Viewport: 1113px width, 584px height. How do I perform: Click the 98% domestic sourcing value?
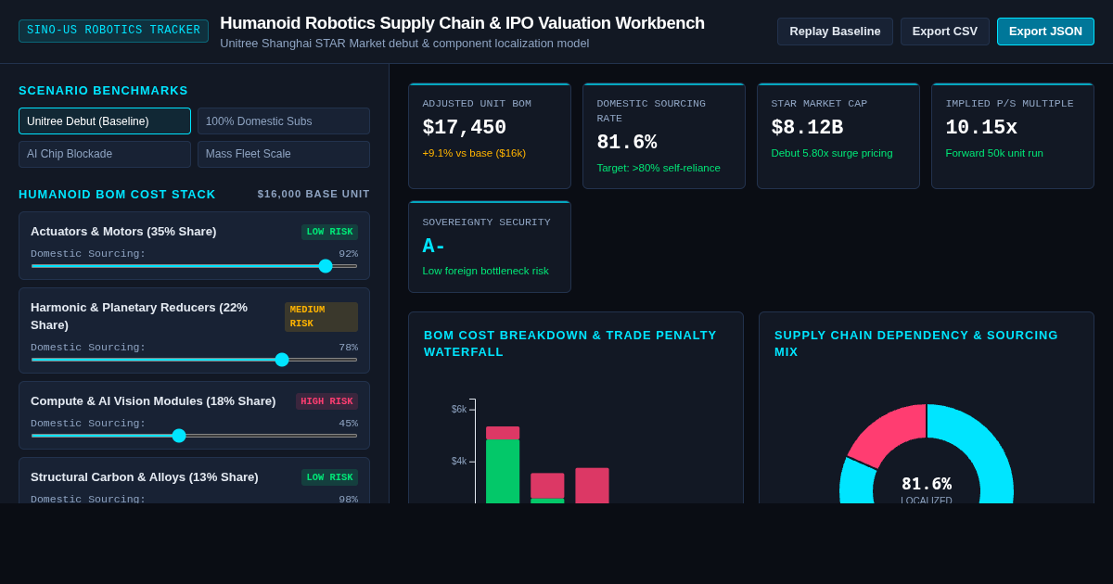(348, 499)
